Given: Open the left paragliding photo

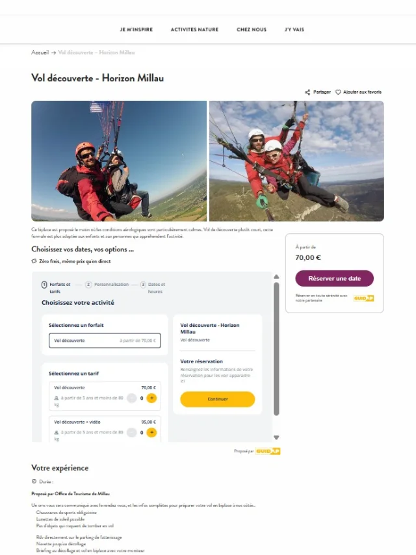Looking at the screenshot, I should tap(119, 161).
